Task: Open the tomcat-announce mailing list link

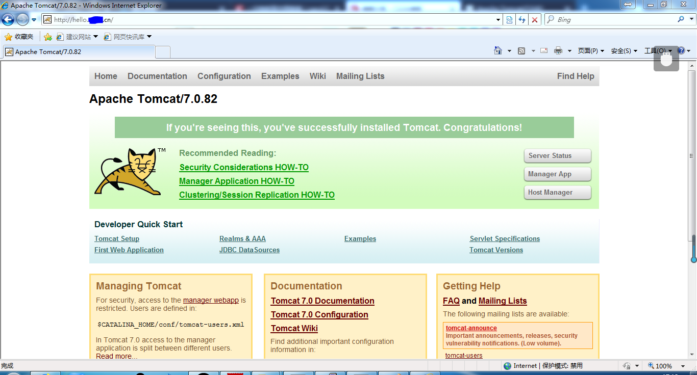Action: pyautogui.click(x=471, y=328)
